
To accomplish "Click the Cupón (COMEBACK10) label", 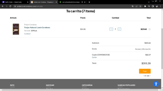I will click(x=101, y=55).
